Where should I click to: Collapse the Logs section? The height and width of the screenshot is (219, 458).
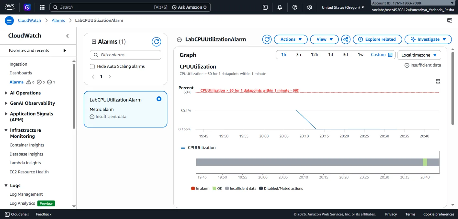6,186
